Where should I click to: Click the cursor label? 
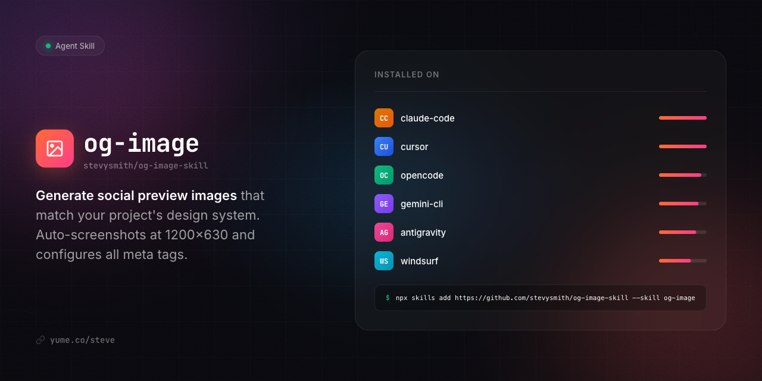click(x=414, y=146)
